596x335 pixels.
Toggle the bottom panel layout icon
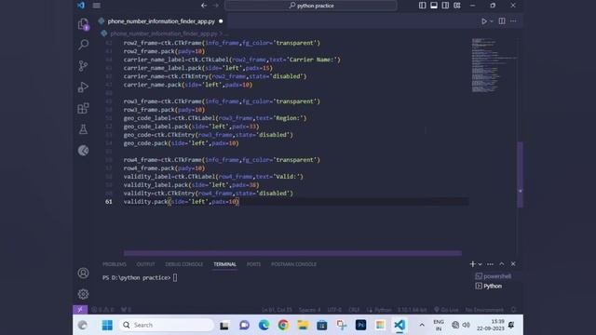click(x=434, y=6)
